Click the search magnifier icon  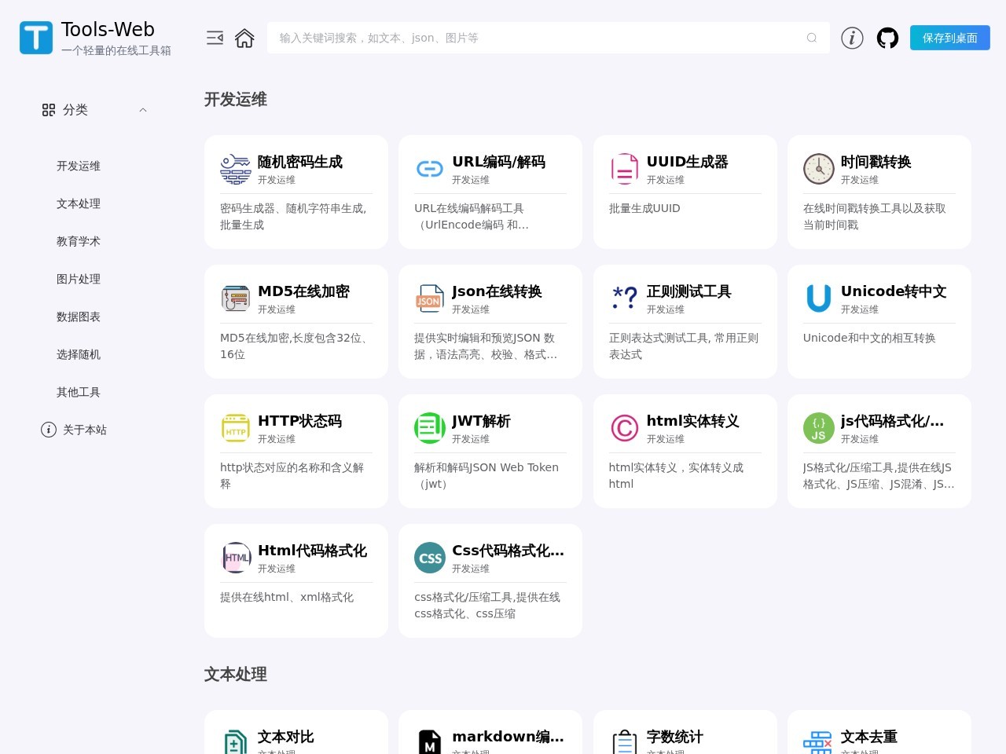pos(811,38)
